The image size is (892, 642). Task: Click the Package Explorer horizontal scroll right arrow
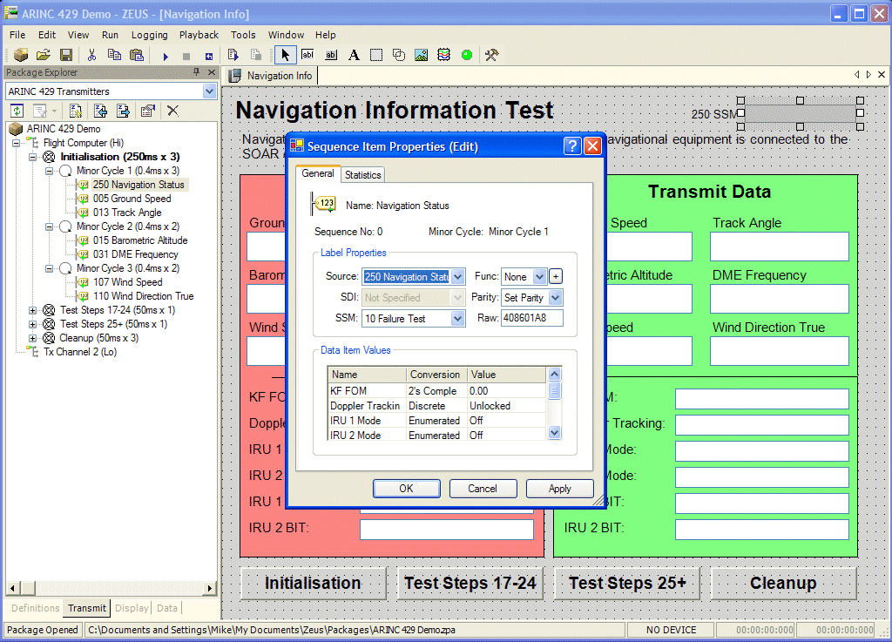pos(210,588)
